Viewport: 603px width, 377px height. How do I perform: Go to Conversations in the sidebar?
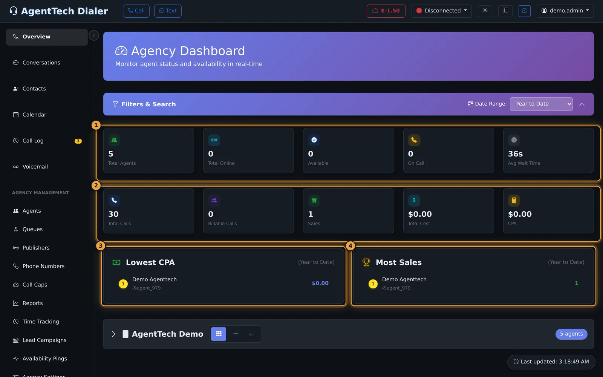47,63
